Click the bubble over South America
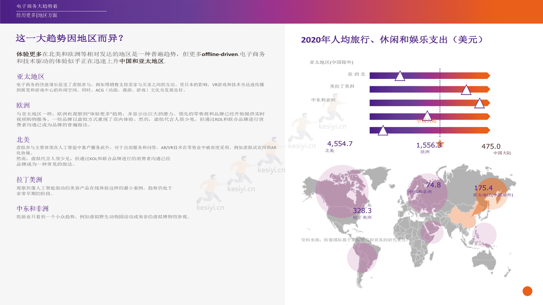Viewport: 543px width, 305px height. pos(362,257)
